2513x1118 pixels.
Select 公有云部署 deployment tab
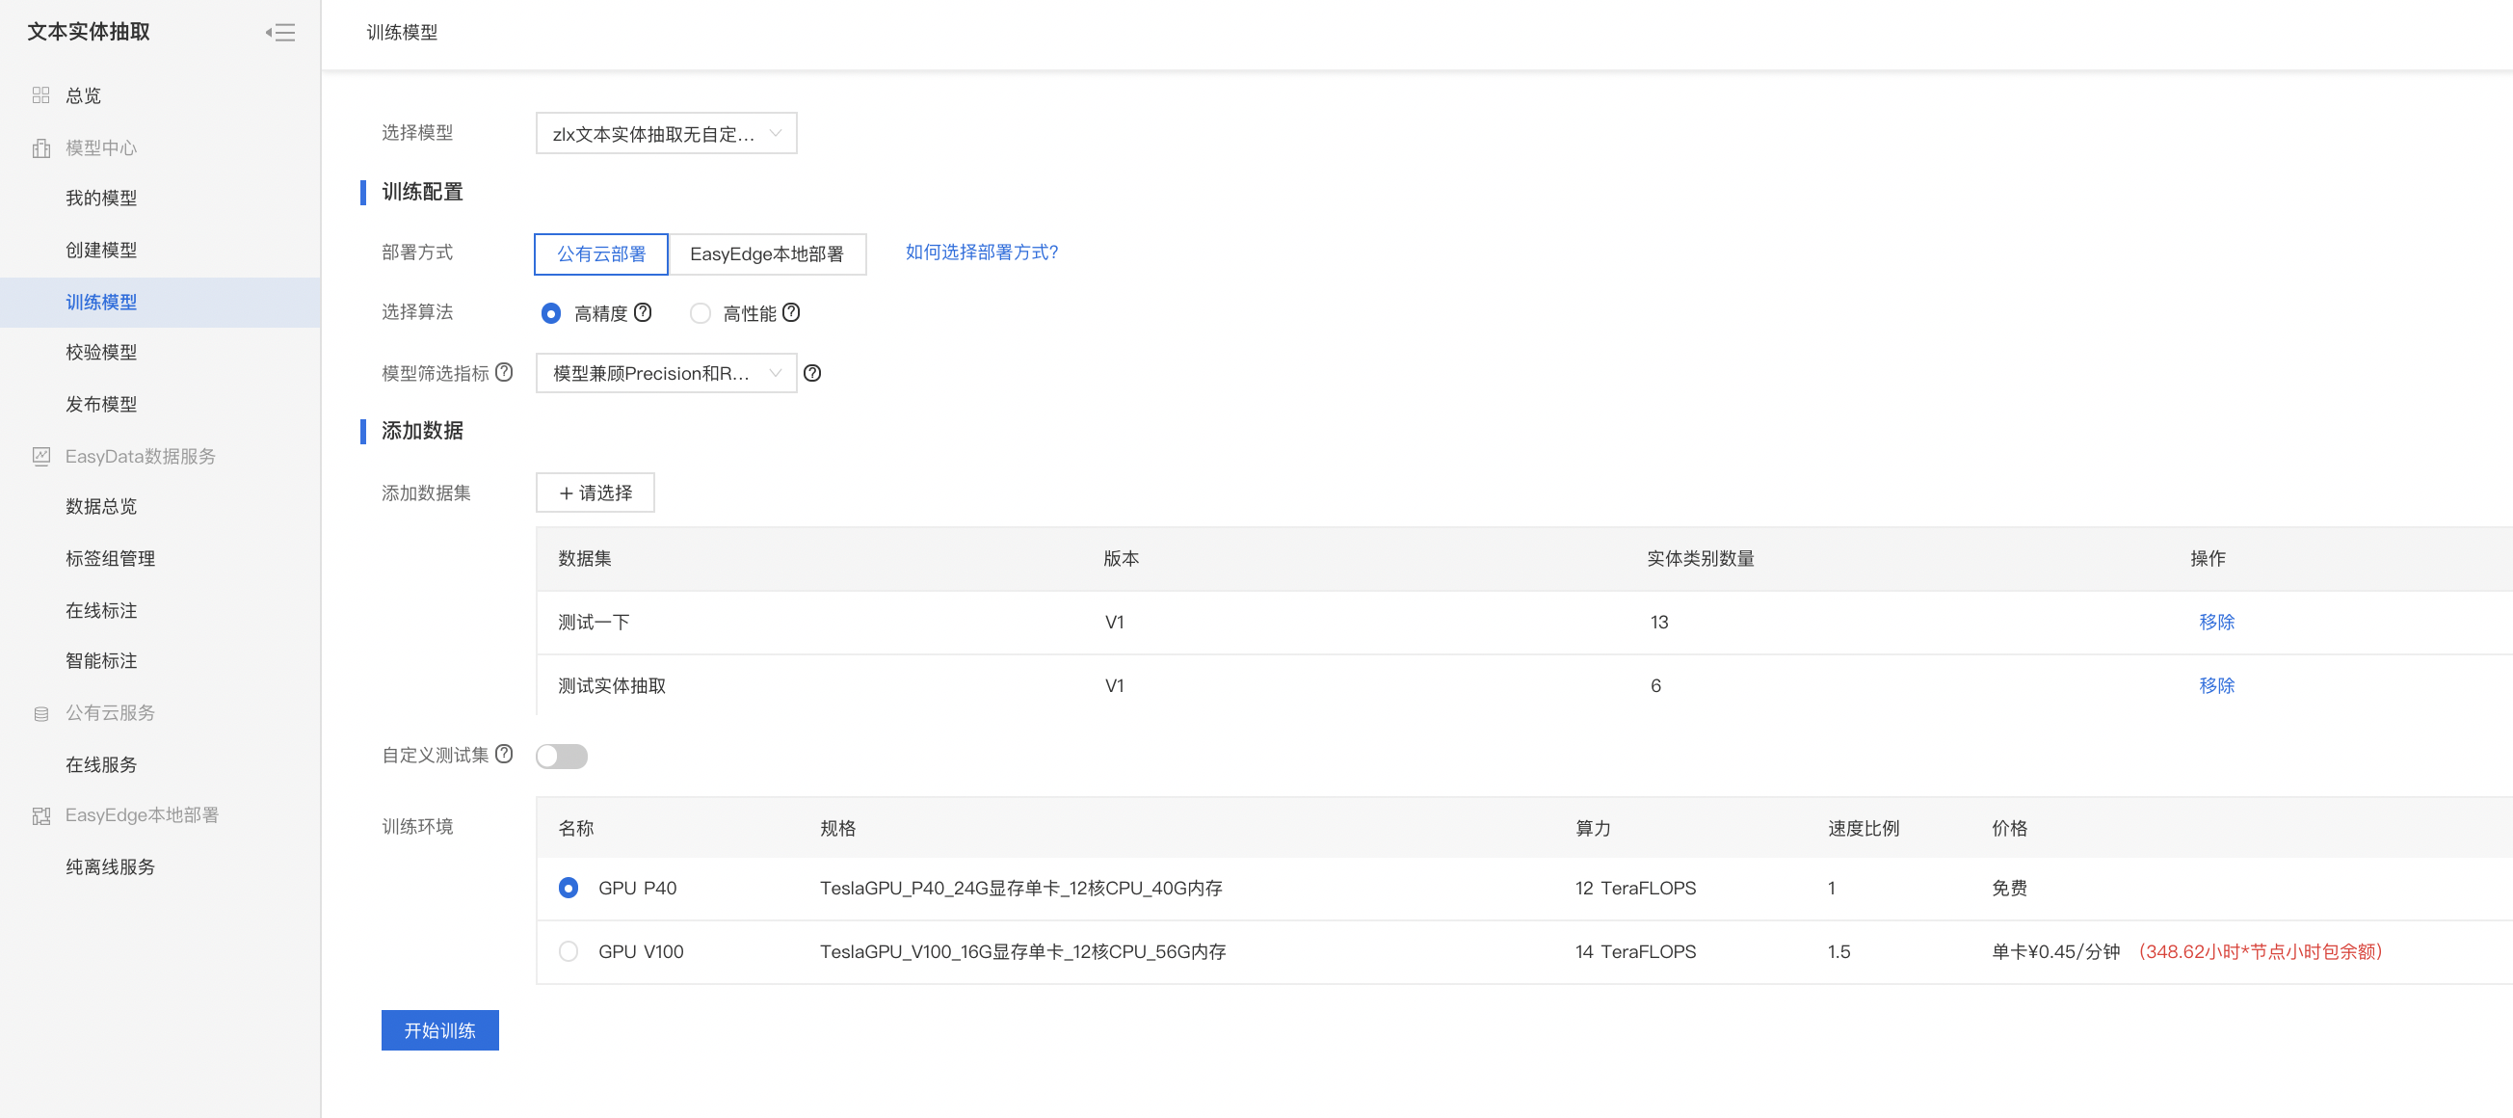pyautogui.click(x=601, y=253)
